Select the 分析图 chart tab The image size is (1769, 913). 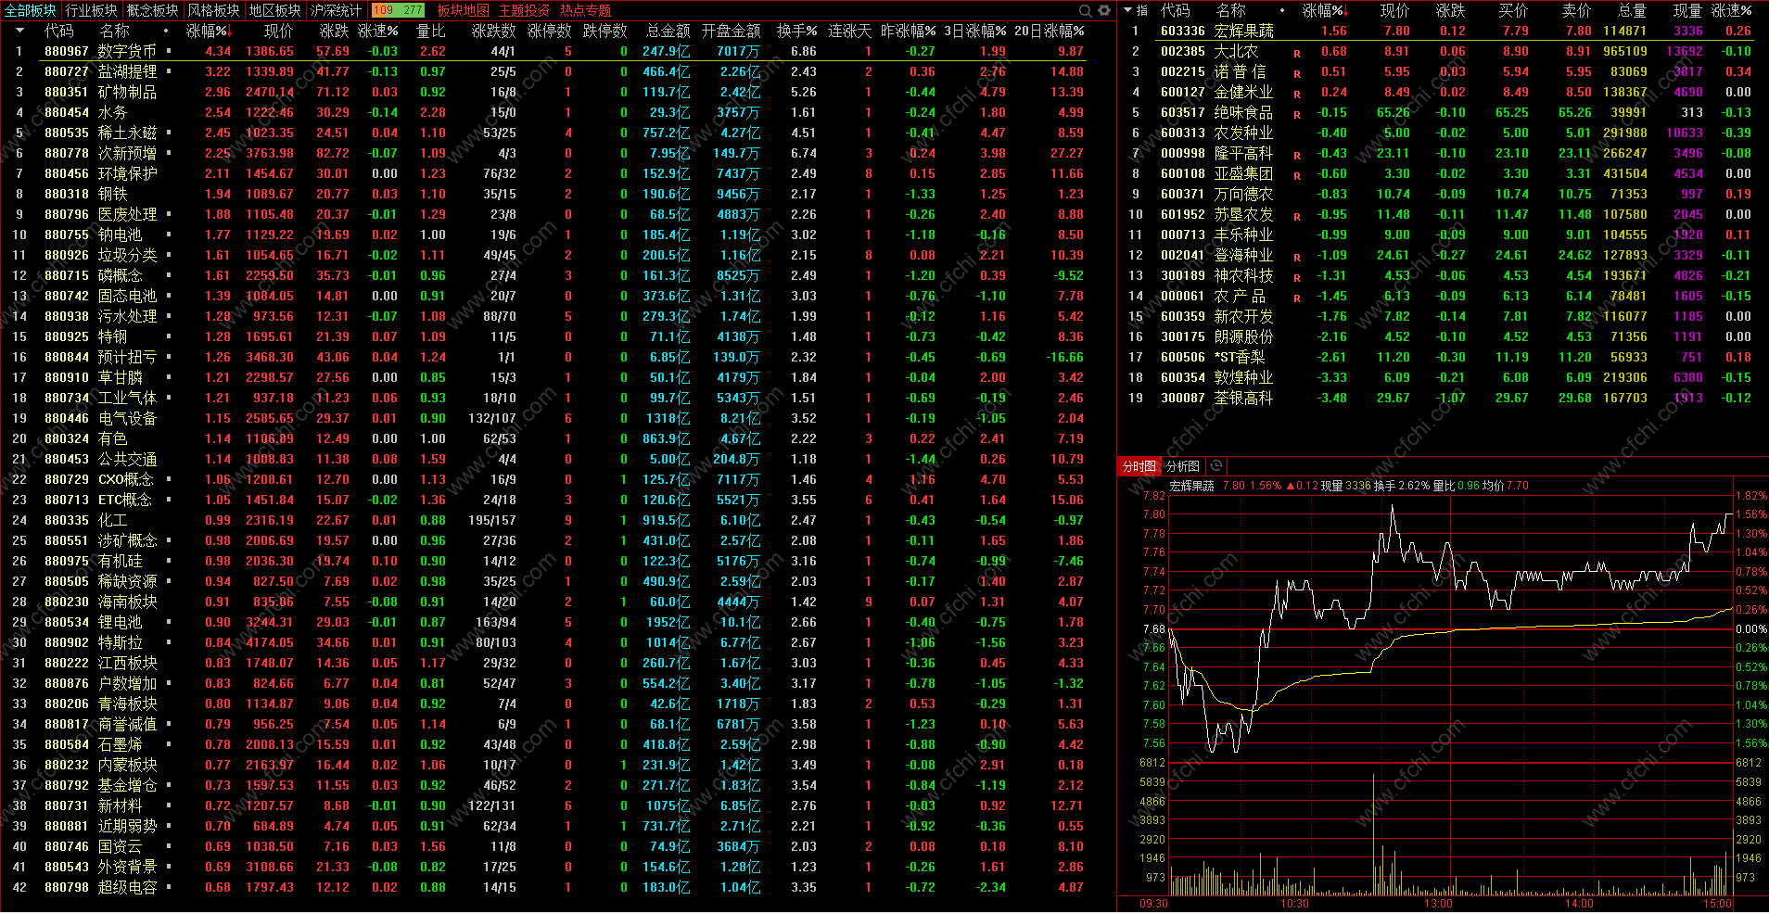pos(1182,466)
